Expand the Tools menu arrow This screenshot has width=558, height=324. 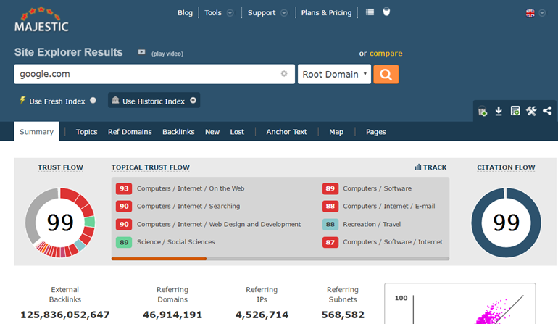(230, 13)
